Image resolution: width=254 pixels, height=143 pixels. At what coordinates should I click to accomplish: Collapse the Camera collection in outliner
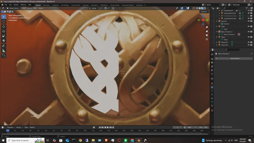217,21
